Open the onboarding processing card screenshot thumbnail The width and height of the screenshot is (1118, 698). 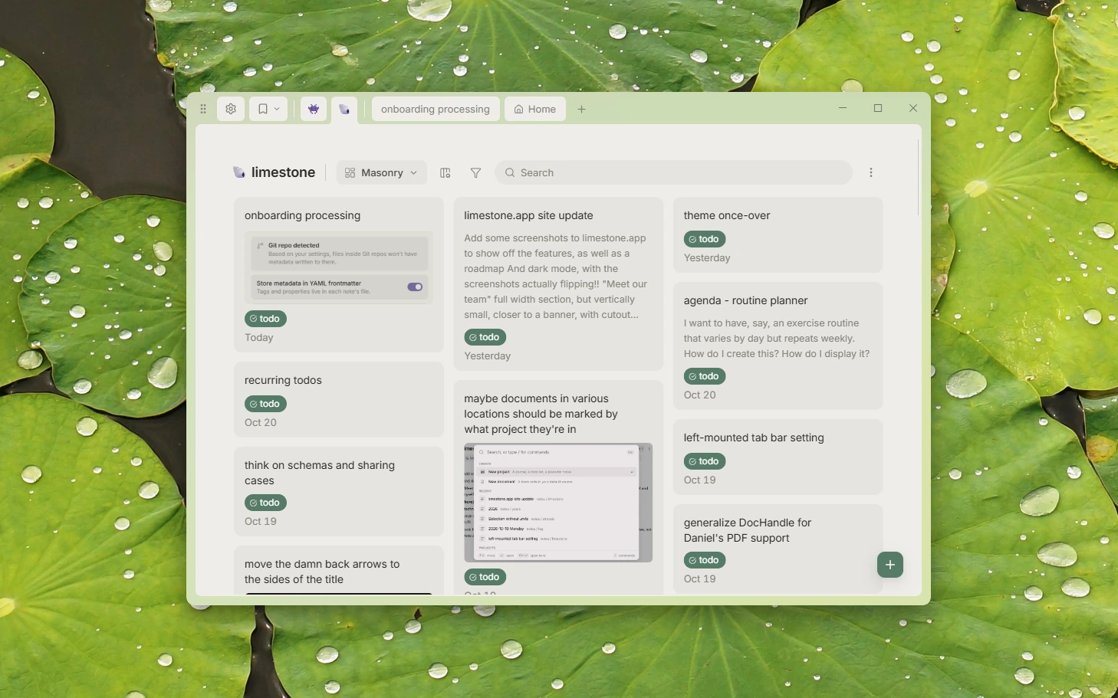[x=339, y=267]
